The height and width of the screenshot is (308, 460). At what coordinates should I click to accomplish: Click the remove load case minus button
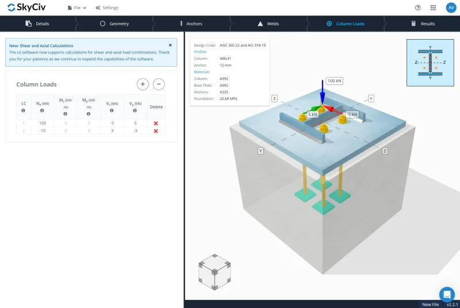pyautogui.click(x=159, y=84)
